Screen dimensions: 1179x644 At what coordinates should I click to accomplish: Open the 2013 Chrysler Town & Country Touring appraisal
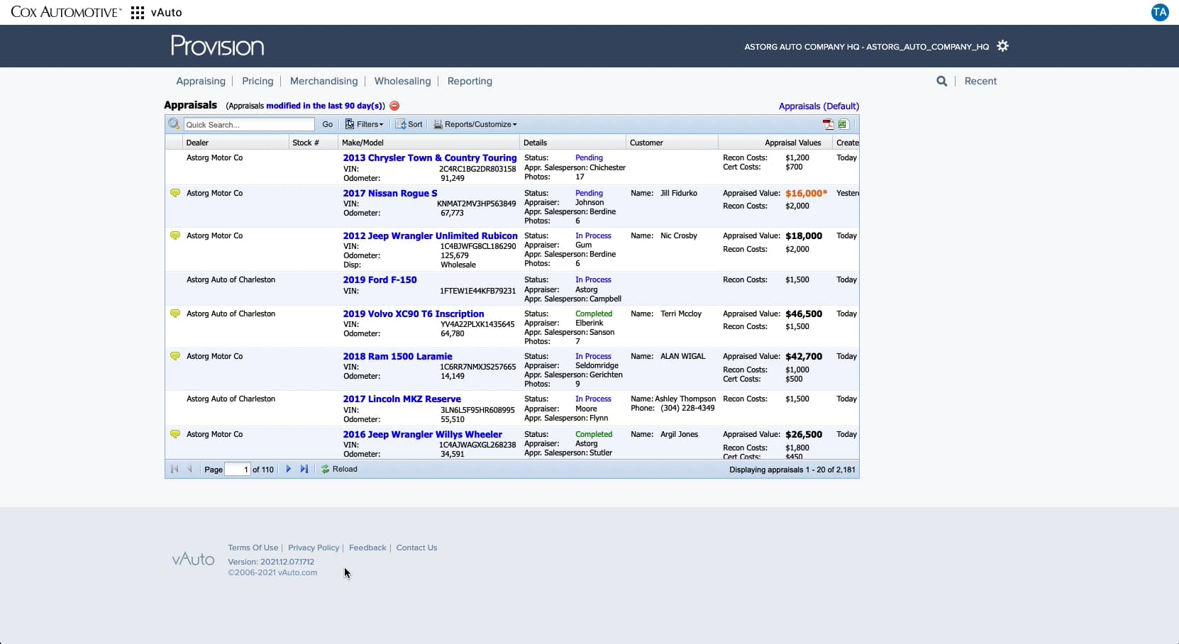(430, 158)
